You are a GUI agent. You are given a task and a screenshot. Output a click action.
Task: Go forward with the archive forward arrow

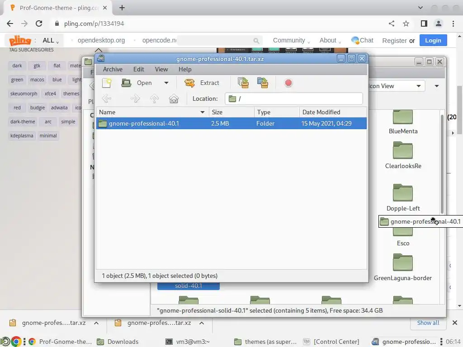coord(135,98)
